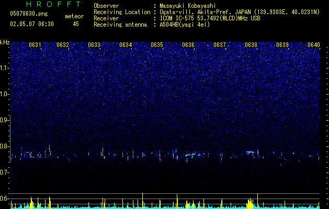
Task: Click the HROFFT title text
Action: pyautogui.click(x=54, y=4)
